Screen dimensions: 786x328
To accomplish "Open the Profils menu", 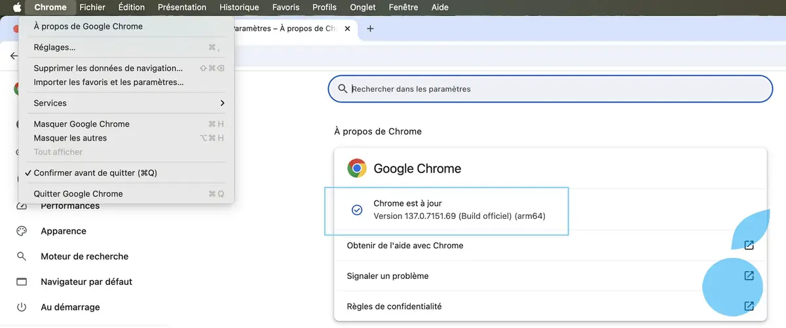I will coord(324,7).
